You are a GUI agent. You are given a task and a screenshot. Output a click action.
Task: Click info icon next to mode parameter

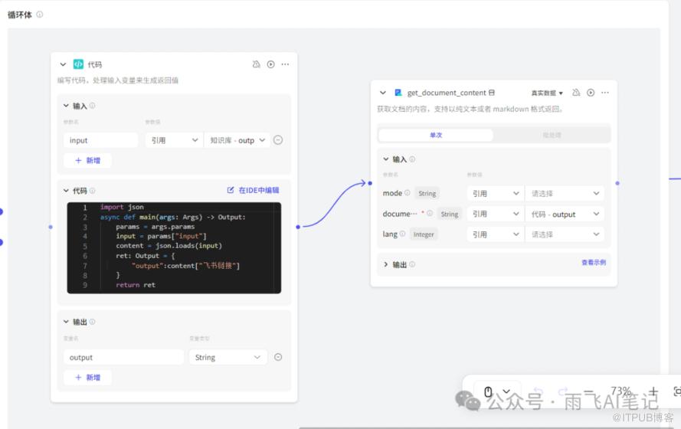[x=407, y=193]
